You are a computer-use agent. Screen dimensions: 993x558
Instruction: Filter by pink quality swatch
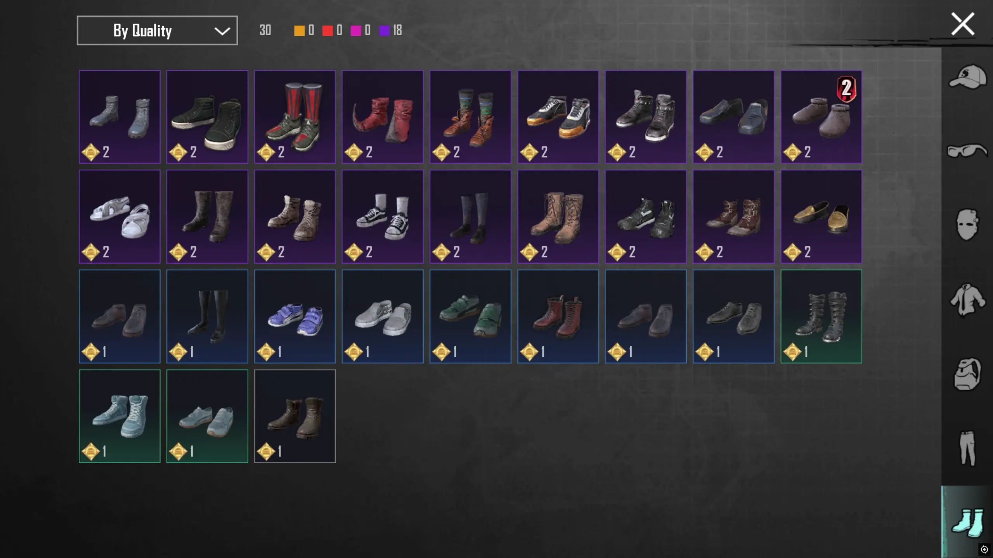click(356, 31)
